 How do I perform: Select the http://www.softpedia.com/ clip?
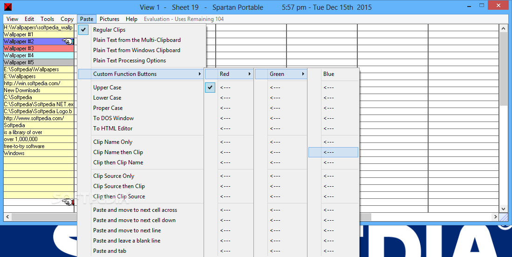(x=39, y=118)
